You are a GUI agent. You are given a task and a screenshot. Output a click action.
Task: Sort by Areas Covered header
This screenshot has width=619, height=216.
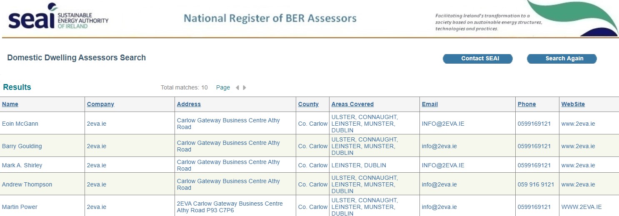point(352,104)
